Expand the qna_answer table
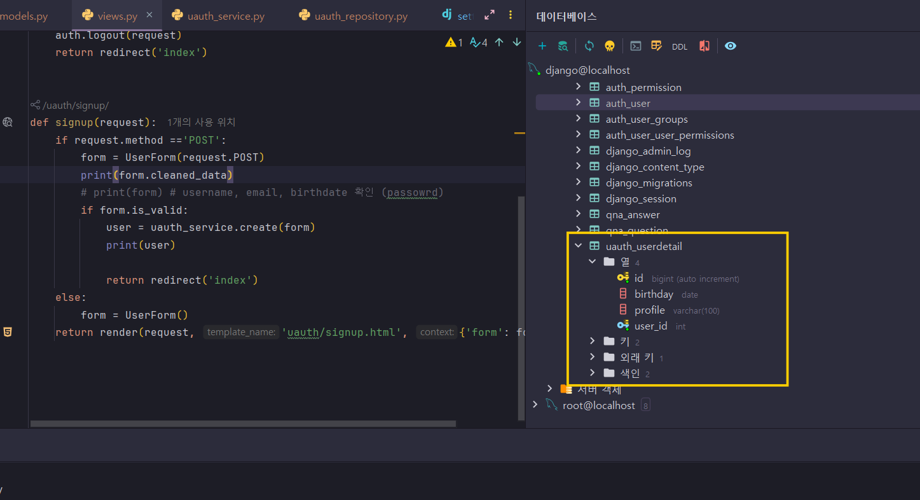Image resolution: width=920 pixels, height=500 pixels. click(x=578, y=214)
